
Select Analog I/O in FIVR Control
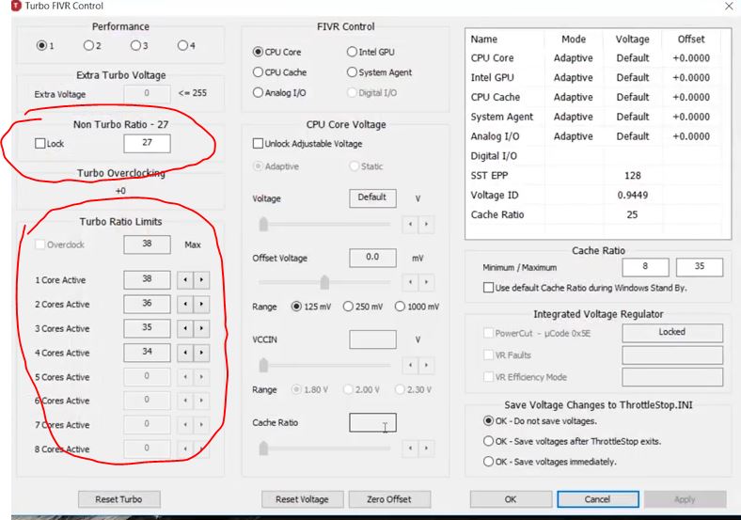point(258,92)
